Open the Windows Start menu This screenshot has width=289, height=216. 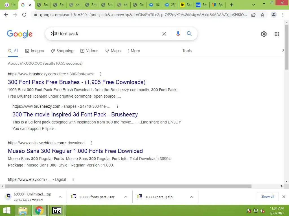(x=7, y=210)
